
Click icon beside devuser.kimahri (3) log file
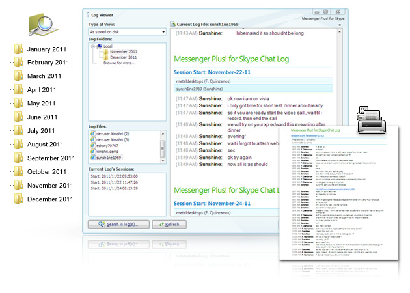point(93,140)
